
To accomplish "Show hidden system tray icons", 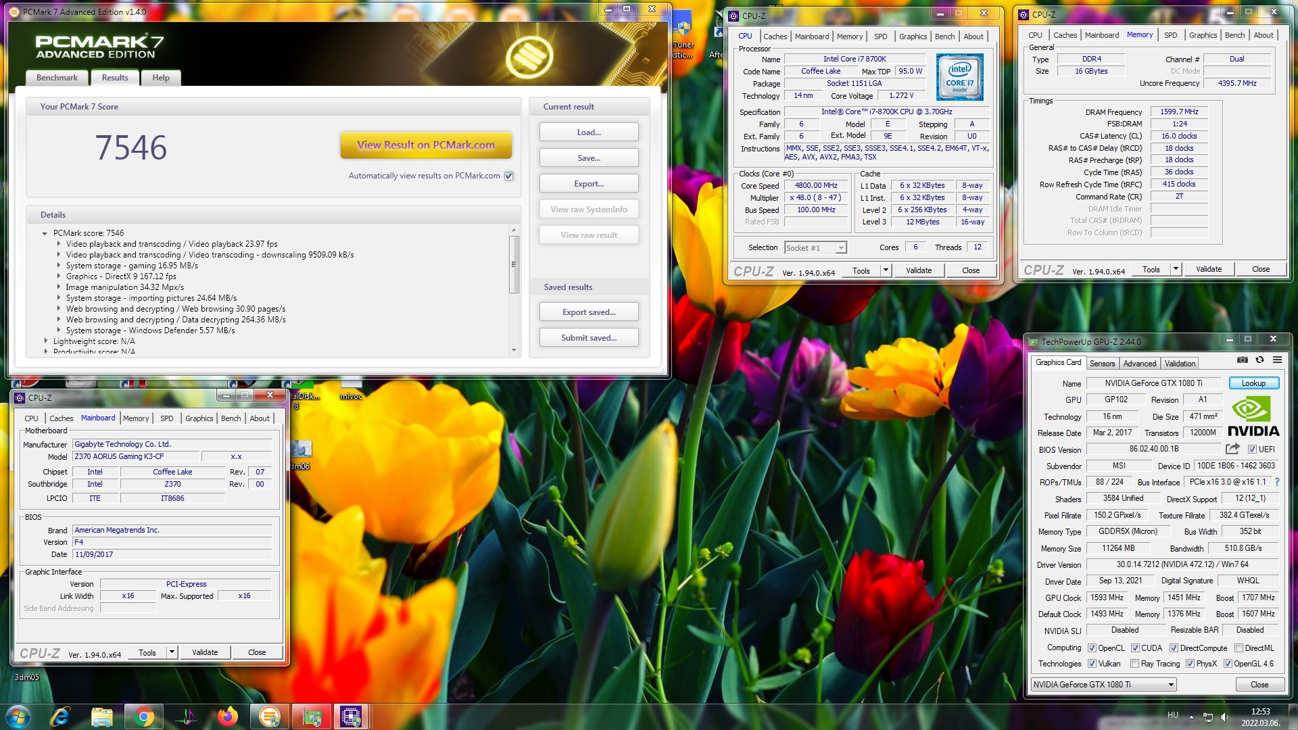I will pos(1191,716).
